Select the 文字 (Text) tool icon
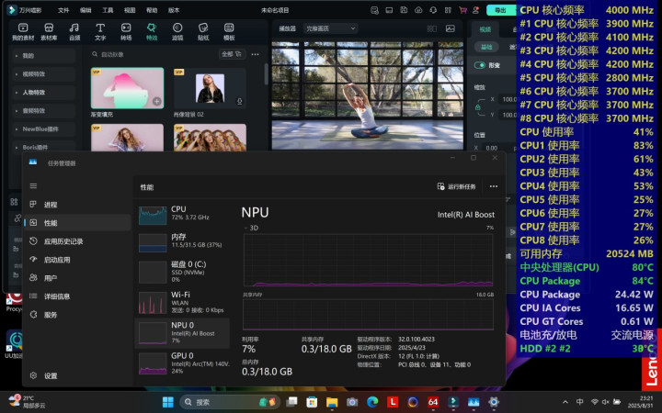Image resolution: width=662 pixels, height=413 pixels. click(x=100, y=32)
